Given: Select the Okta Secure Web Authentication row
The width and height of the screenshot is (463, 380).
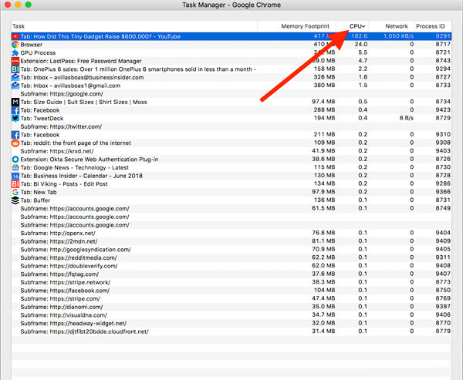Looking at the screenshot, I should [x=231, y=160].
